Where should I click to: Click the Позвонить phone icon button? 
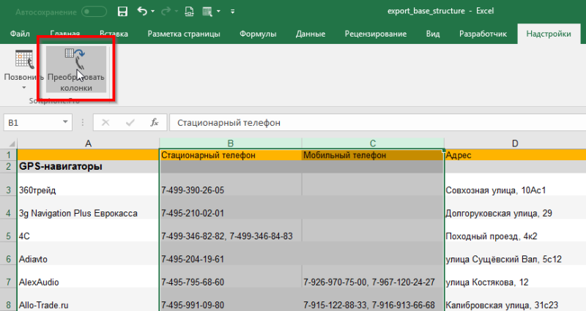24,60
